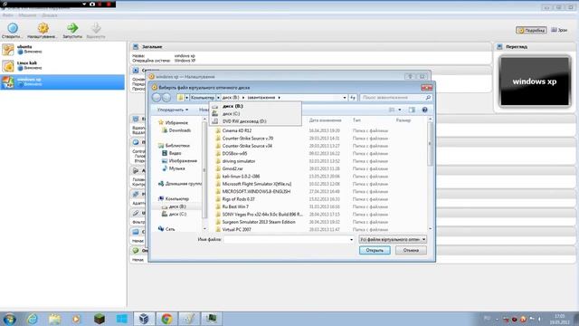
Task: Open the Загальні section icon
Action: [136, 47]
